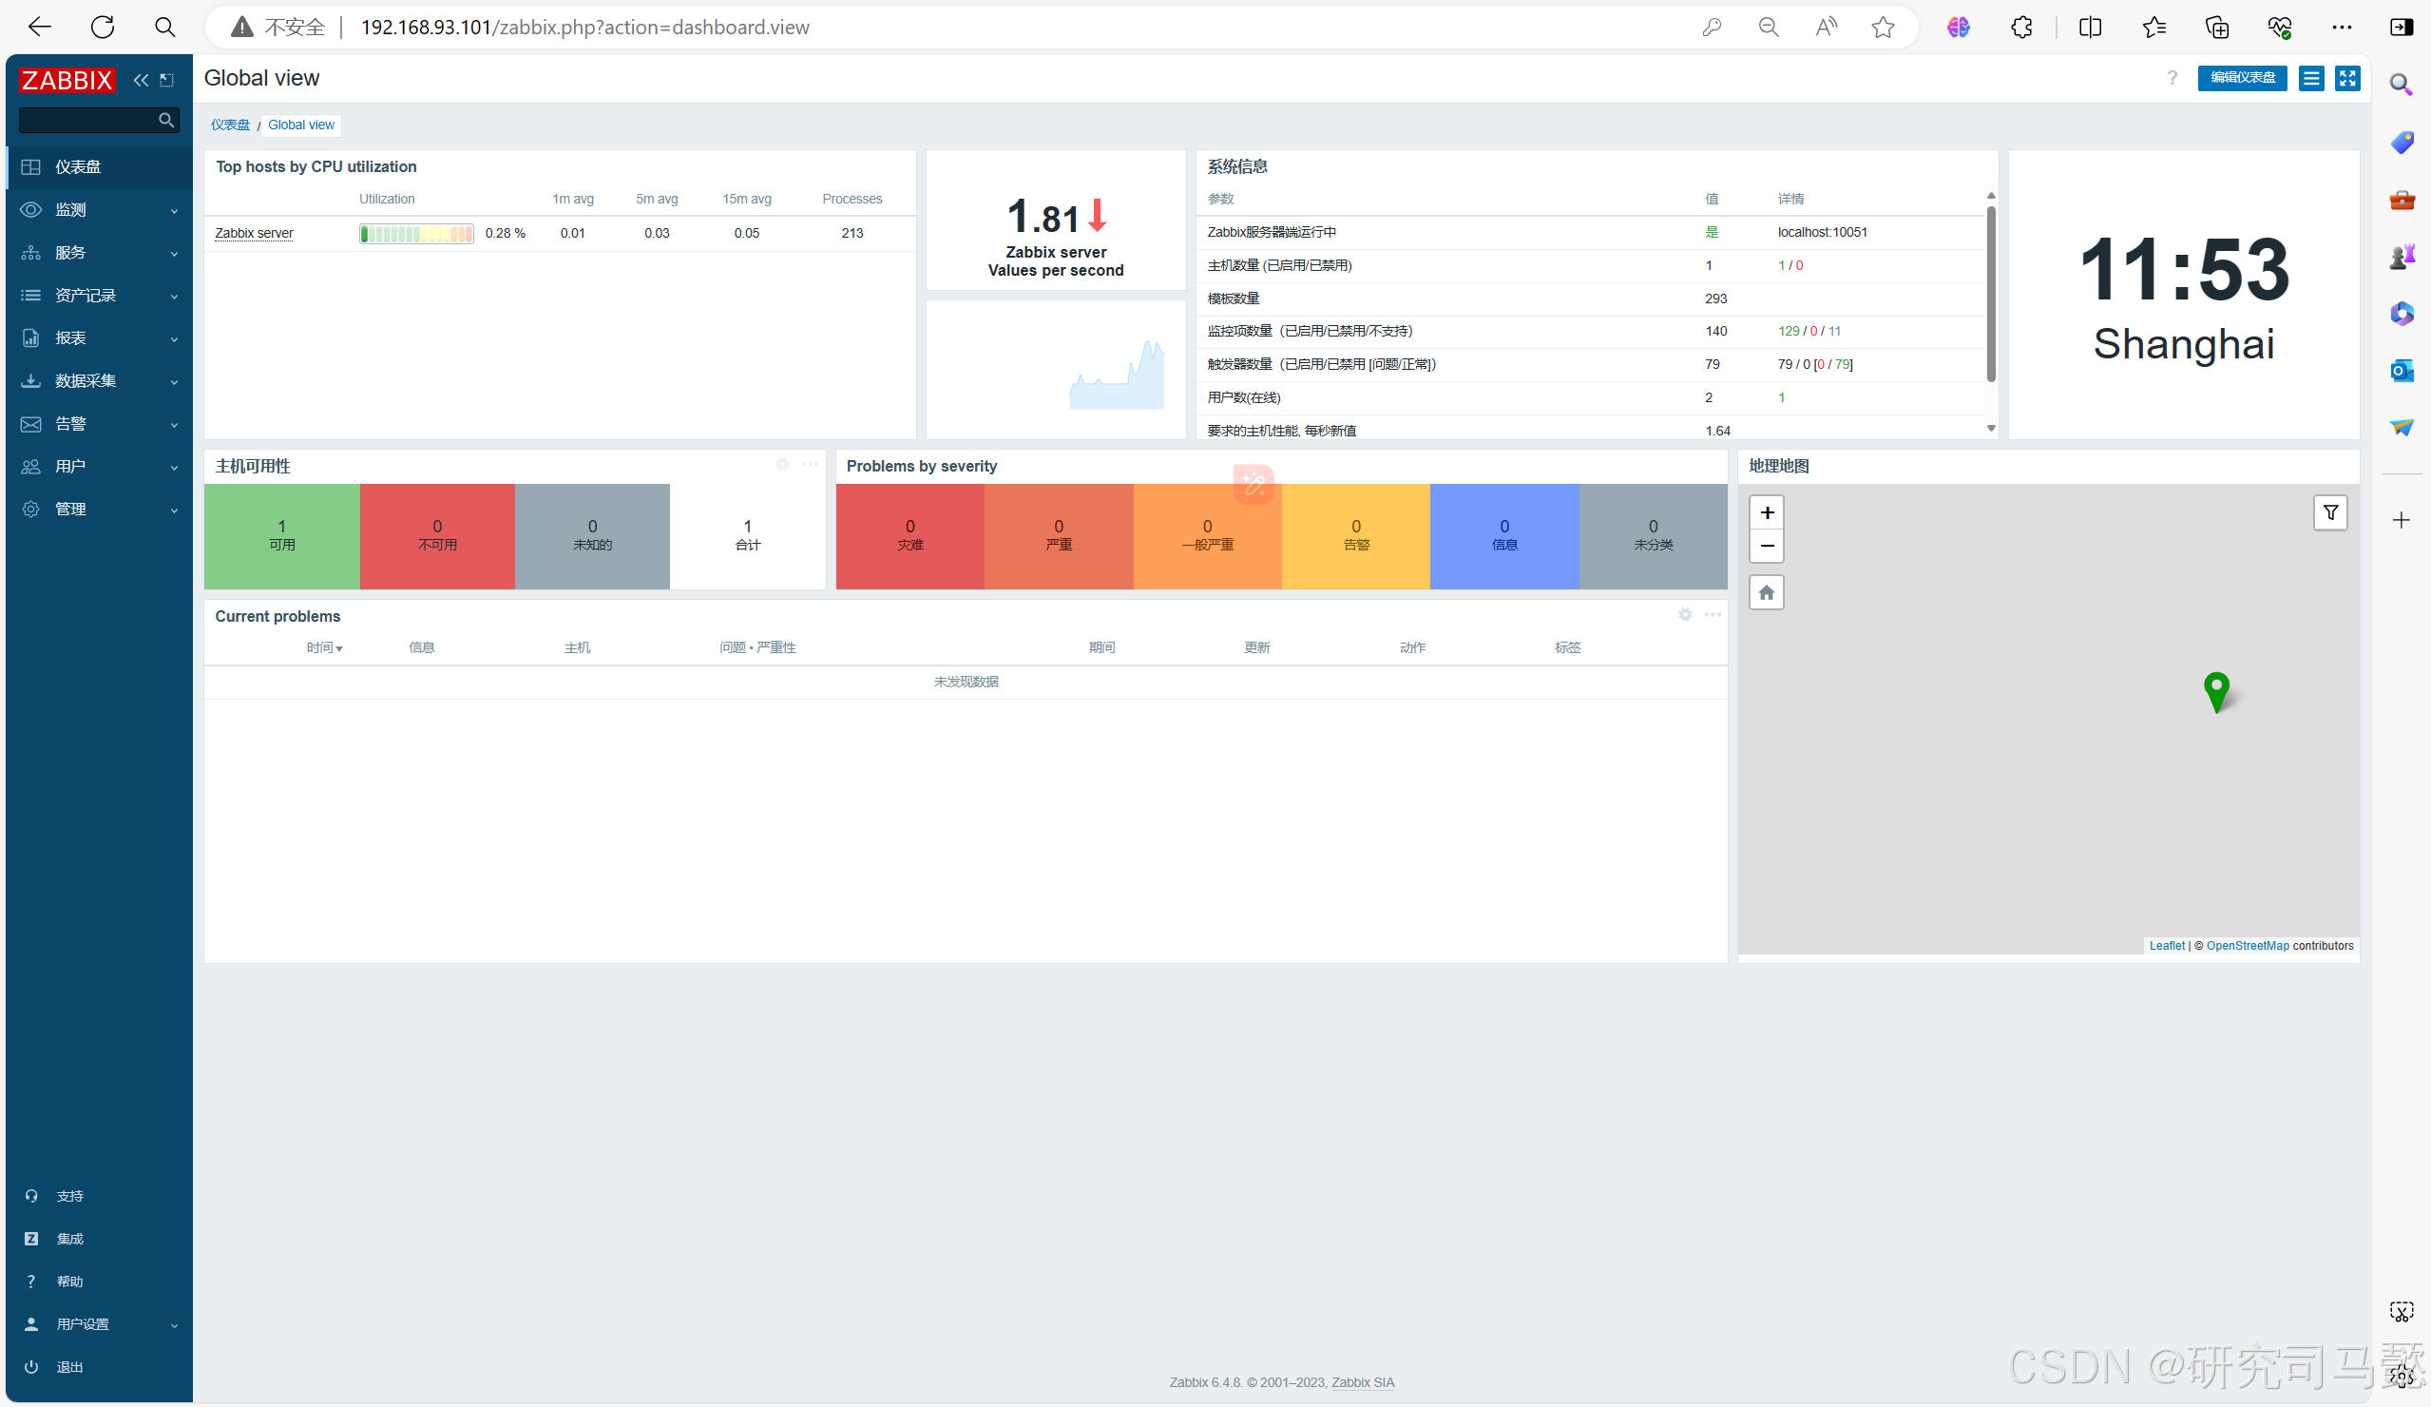Click the 告警 warning severity tile
The width and height of the screenshot is (2431, 1407).
pos(1355,535)
